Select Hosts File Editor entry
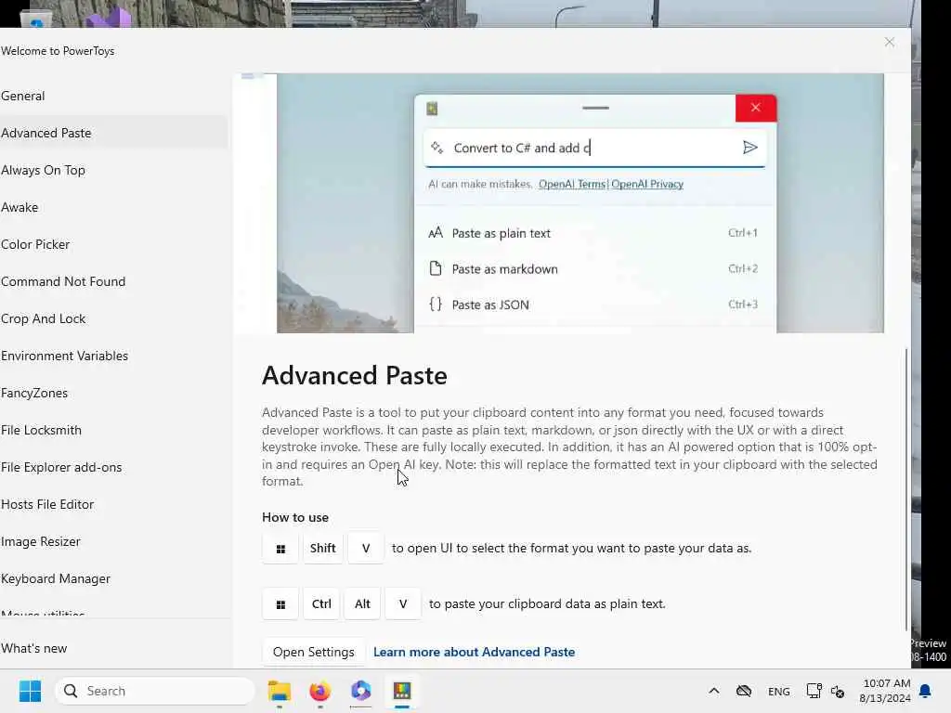Viewport: 951px width, 713px height. pos(113,504)
